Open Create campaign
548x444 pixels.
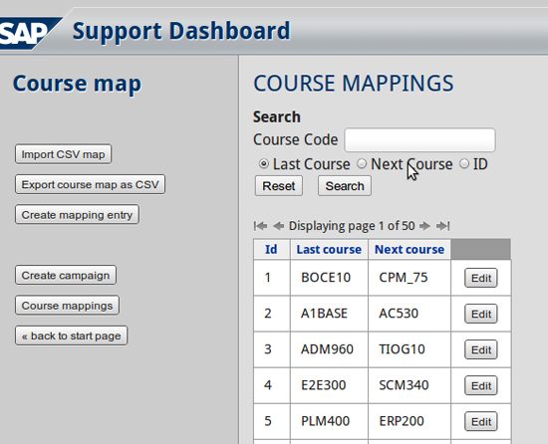click(x=66, y=275)
